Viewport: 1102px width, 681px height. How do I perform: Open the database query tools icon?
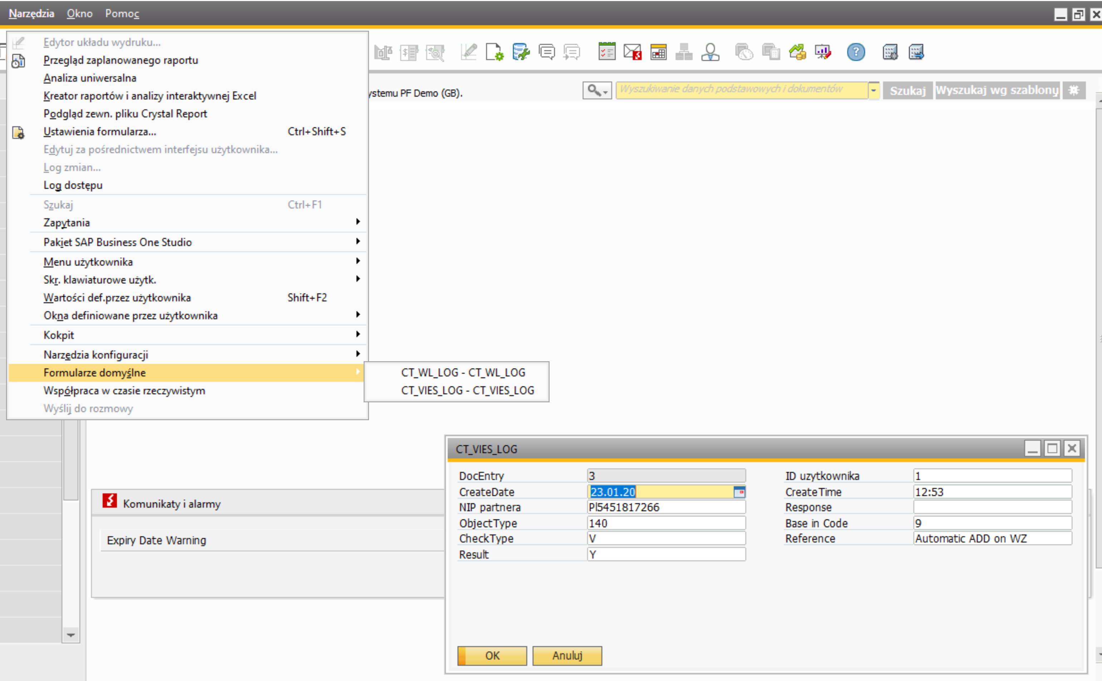(x=521, y=52)
